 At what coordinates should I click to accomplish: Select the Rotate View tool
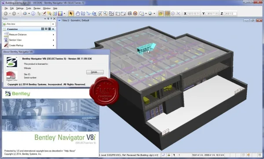94,14
